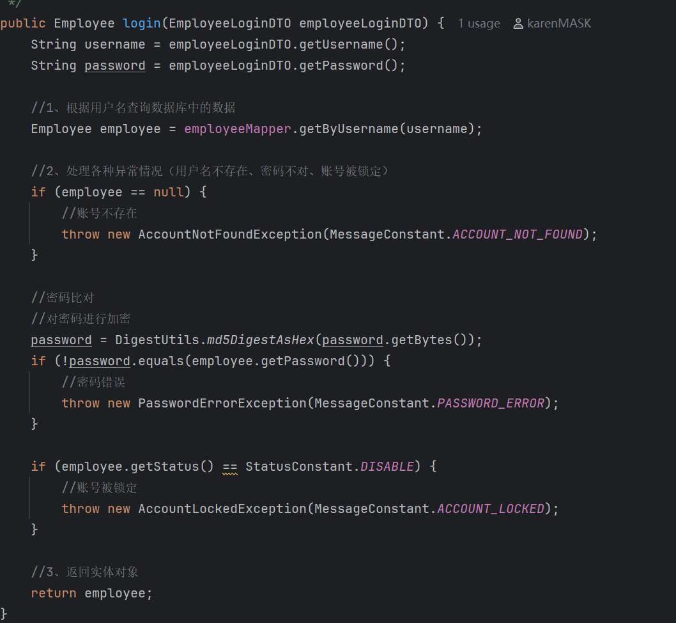Click the md5DigestAsHex method call
This screenshot has height=623, width=676.
[x=261, y=340]
